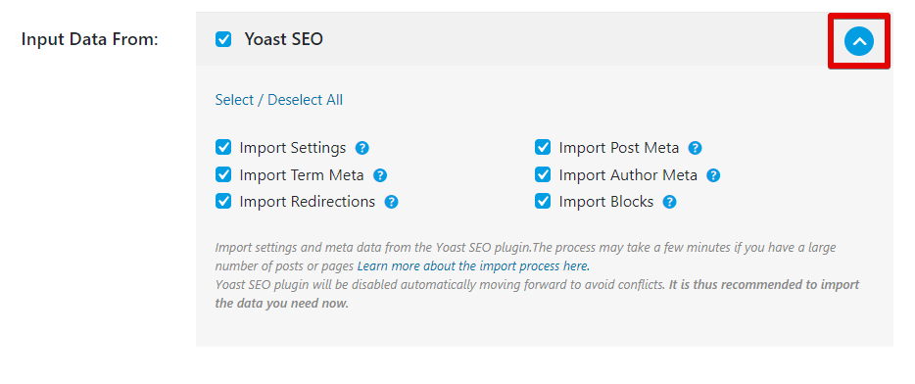Click the 'Input Data From:' field label
915x384 pixels.
coord(90,40)
